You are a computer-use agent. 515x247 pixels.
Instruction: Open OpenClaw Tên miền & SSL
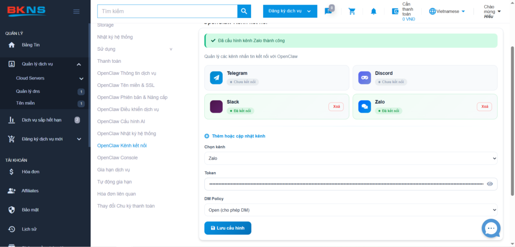(x=126, y=86)
